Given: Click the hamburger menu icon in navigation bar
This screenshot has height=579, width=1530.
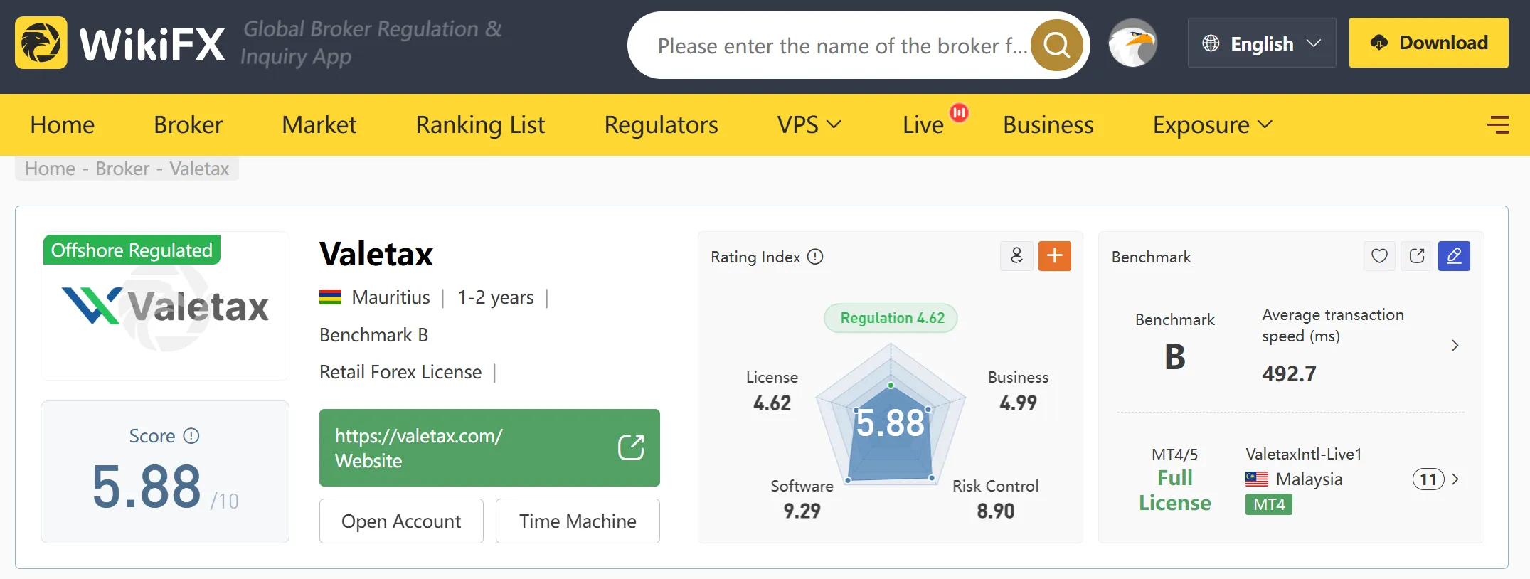Looking at the screenshot, I should [x=1498, y=124].
